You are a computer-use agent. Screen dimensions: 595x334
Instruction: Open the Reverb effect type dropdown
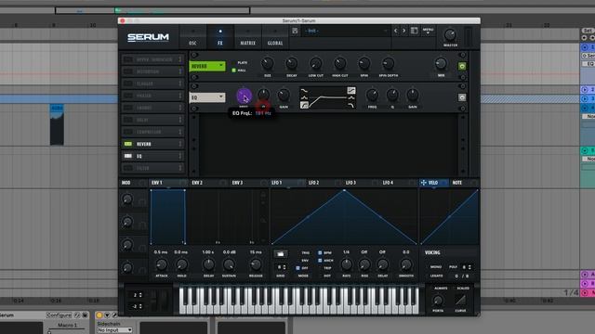pyautogui.click(x=206, y=66)
